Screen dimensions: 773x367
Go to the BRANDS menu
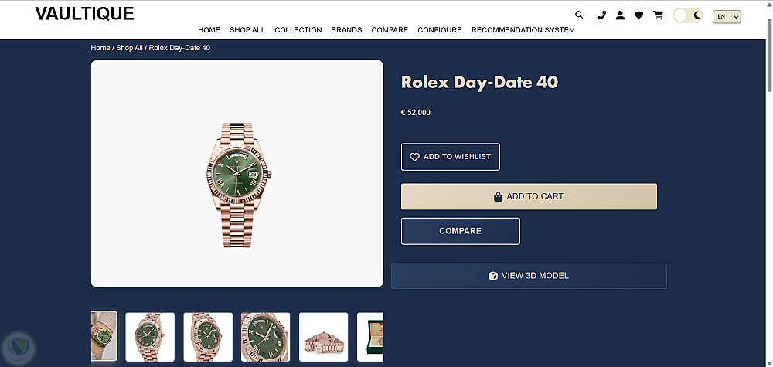pyautogui.click(x=346, y=30)
